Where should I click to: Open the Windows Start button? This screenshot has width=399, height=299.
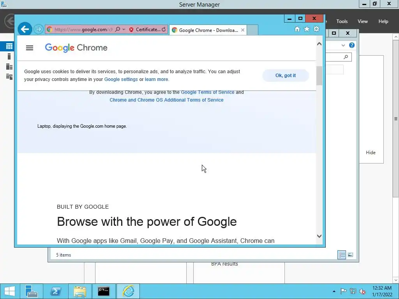tap(10, 291)
